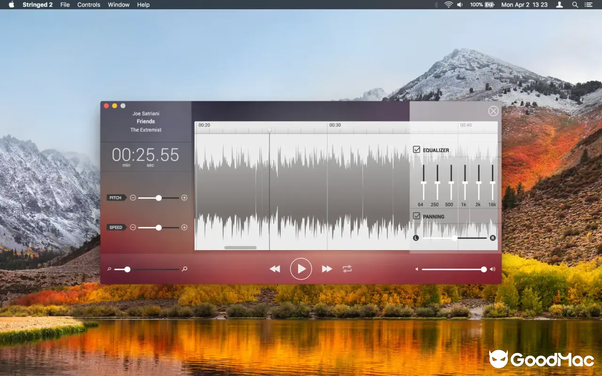Click the 16k equalizer band slider
Viewport: 602px width, 376px height.
[x=492, y=182]
